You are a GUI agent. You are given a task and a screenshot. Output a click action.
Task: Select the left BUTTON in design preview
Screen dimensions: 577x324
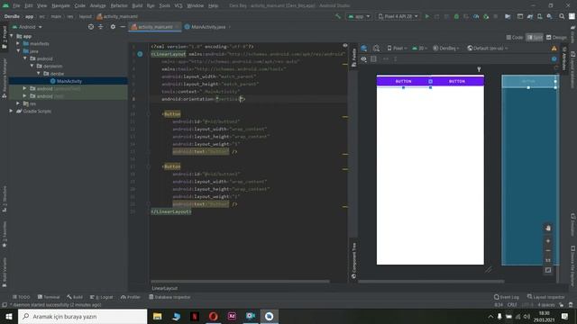pyautogui.click(x=403, y=81)
